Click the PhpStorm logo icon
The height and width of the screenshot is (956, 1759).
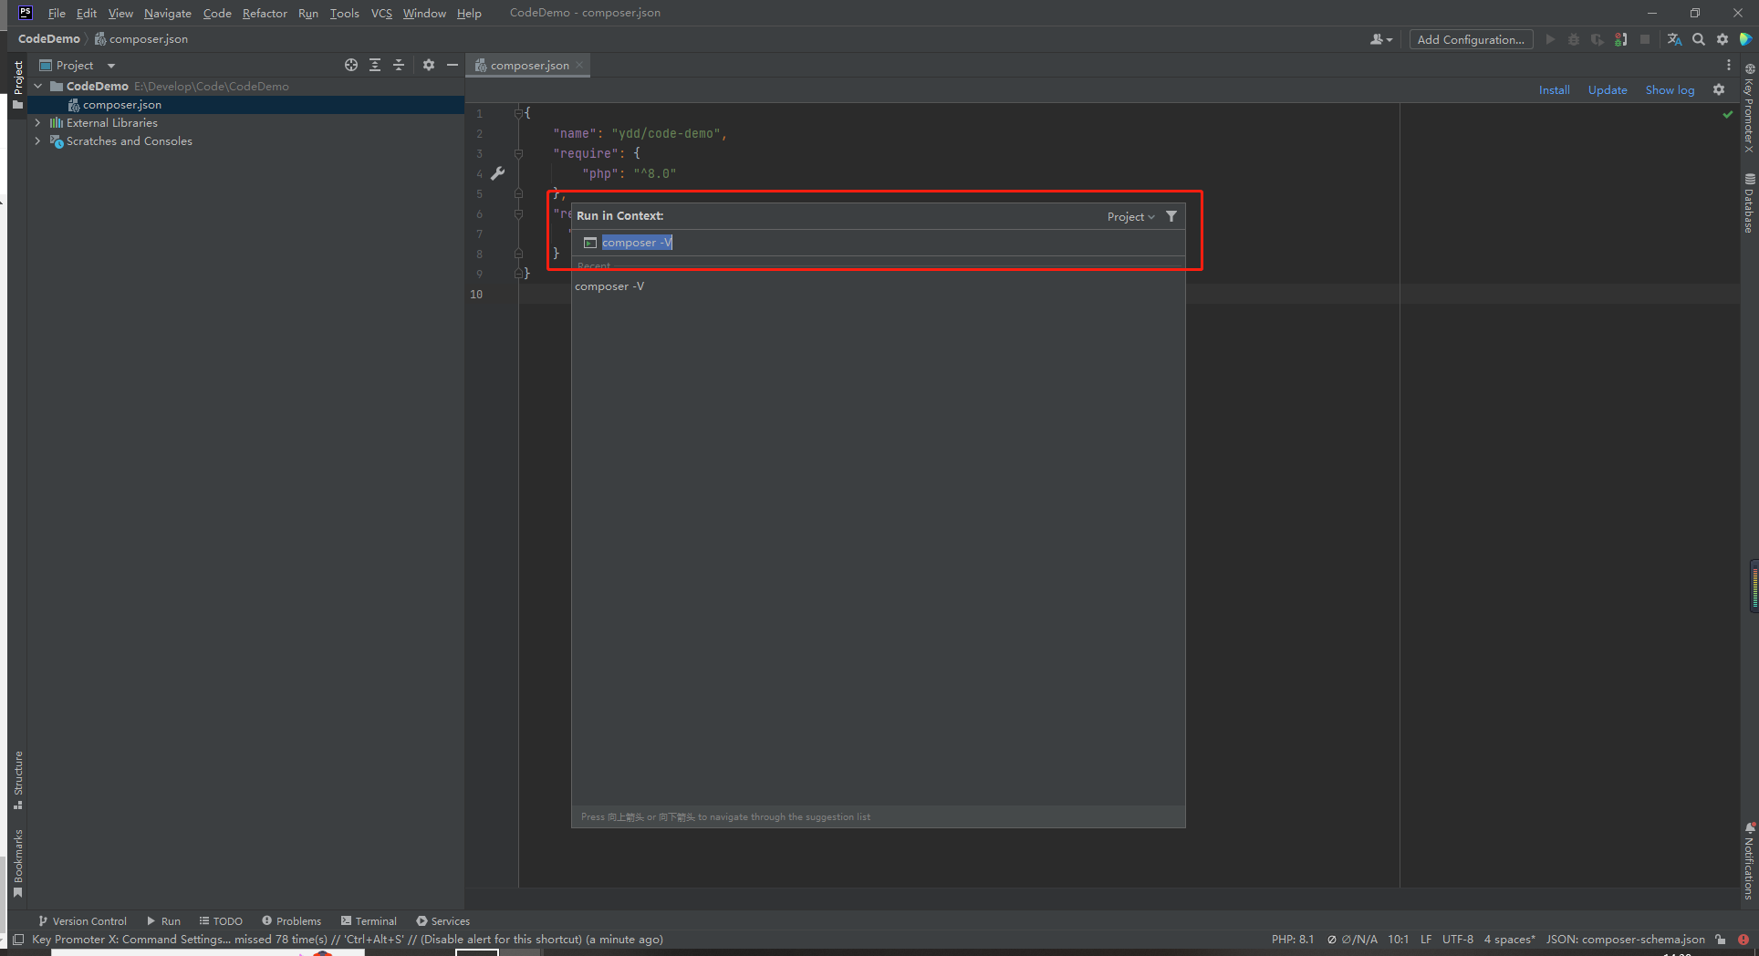tap(26, 13)
